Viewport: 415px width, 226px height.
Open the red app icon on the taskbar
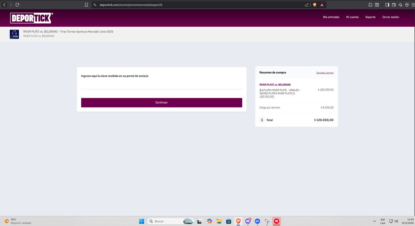[277, 221]
